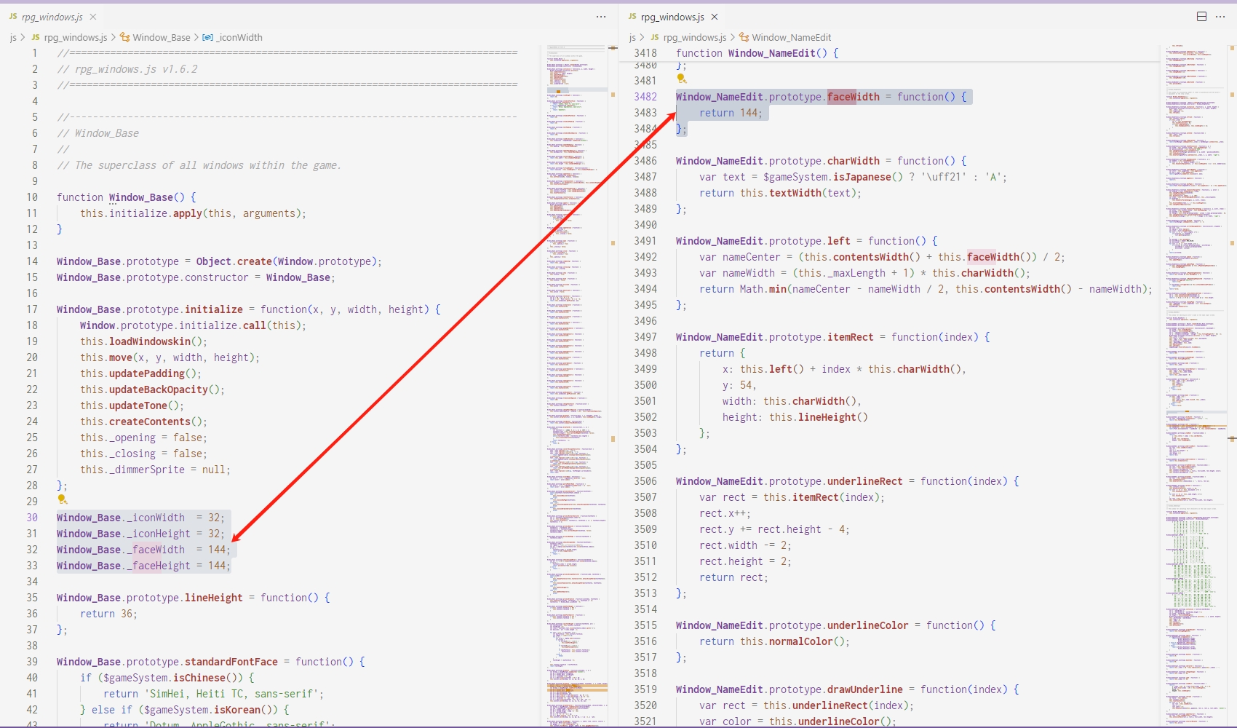Click the lightbulb on line 29

coord(62,499)
